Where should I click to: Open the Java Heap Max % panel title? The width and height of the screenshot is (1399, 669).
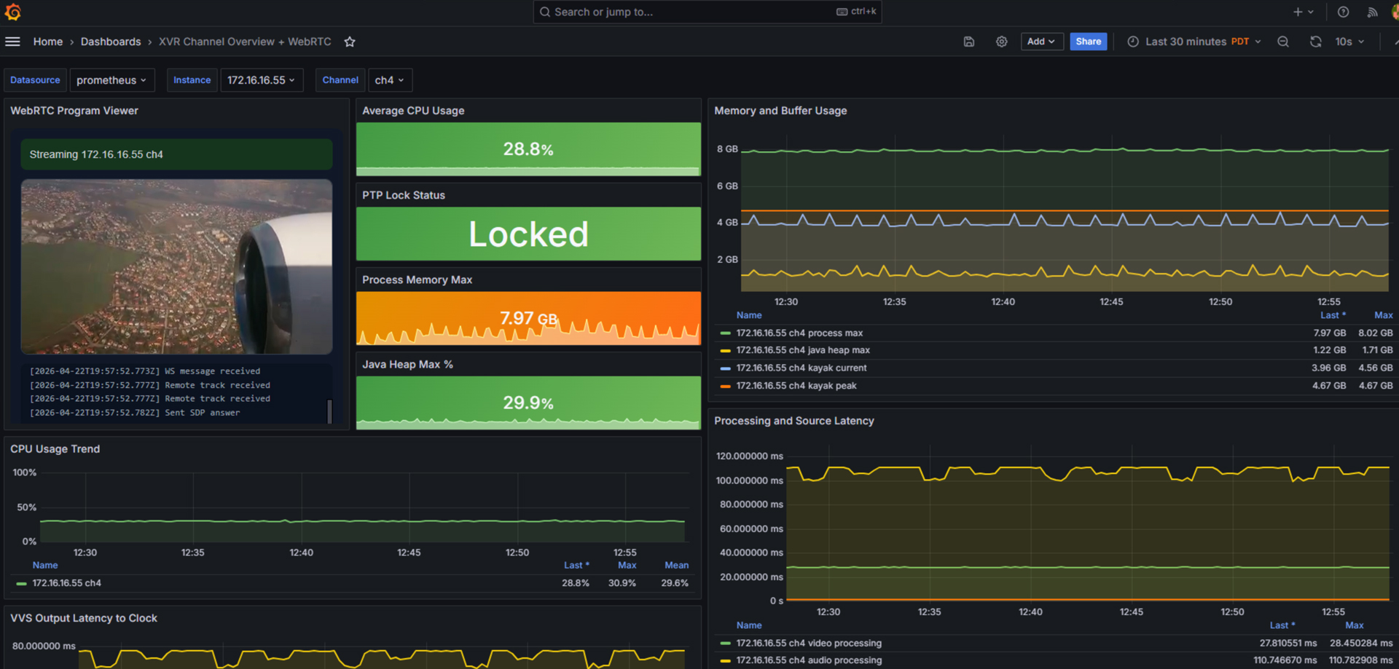coord(407,364)
